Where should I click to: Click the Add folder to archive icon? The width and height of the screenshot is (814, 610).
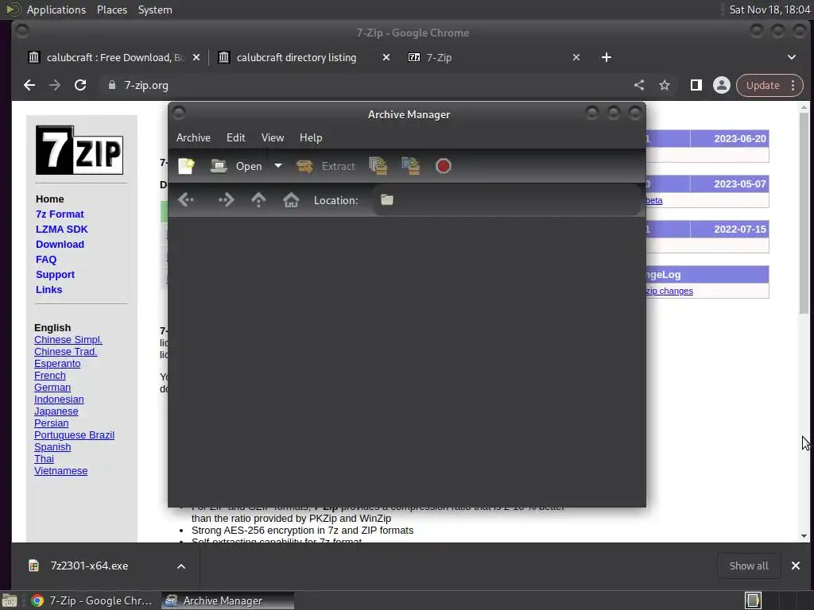tap(411, 166)
